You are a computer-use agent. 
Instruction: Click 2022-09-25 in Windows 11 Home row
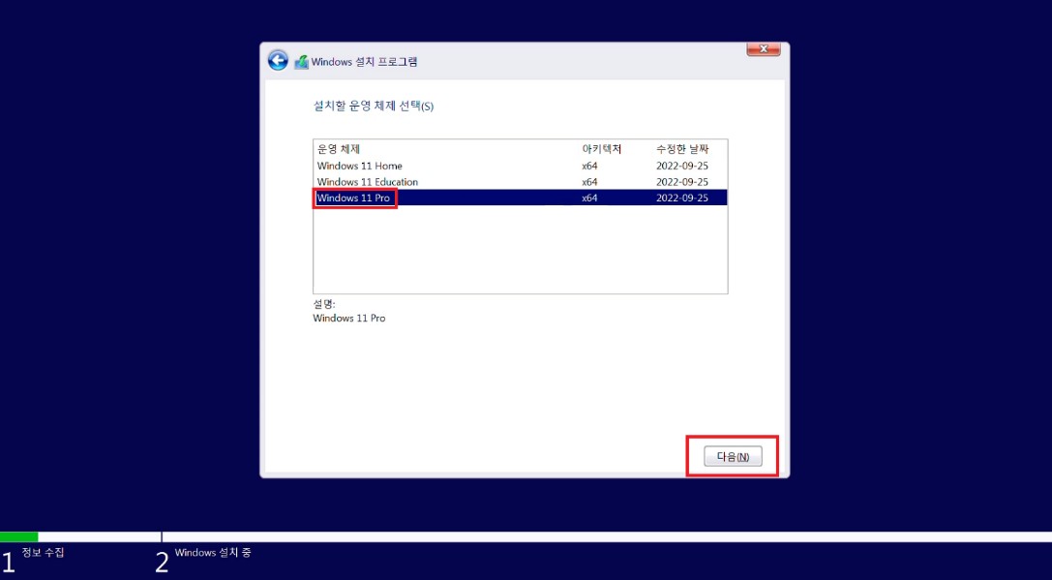[682, 166]
